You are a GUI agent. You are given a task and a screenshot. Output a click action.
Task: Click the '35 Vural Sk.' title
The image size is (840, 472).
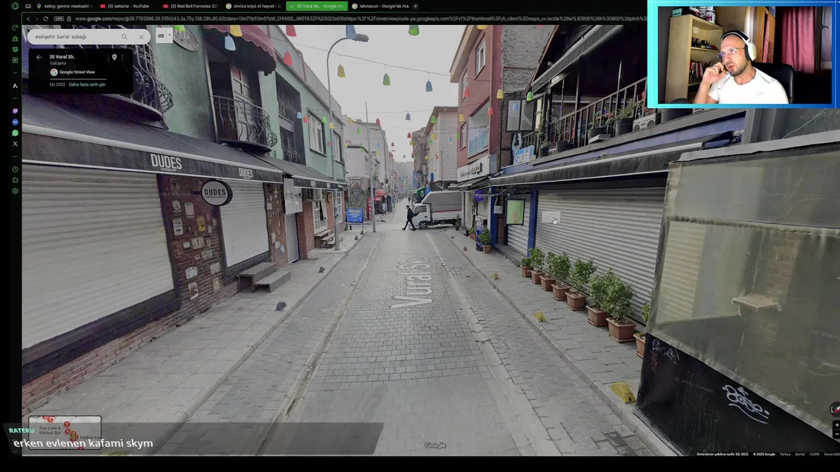[x=62, y=57]
